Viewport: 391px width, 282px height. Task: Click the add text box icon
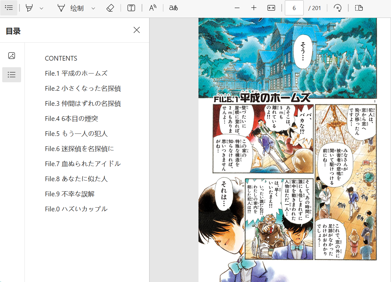[x=131, y=8]
